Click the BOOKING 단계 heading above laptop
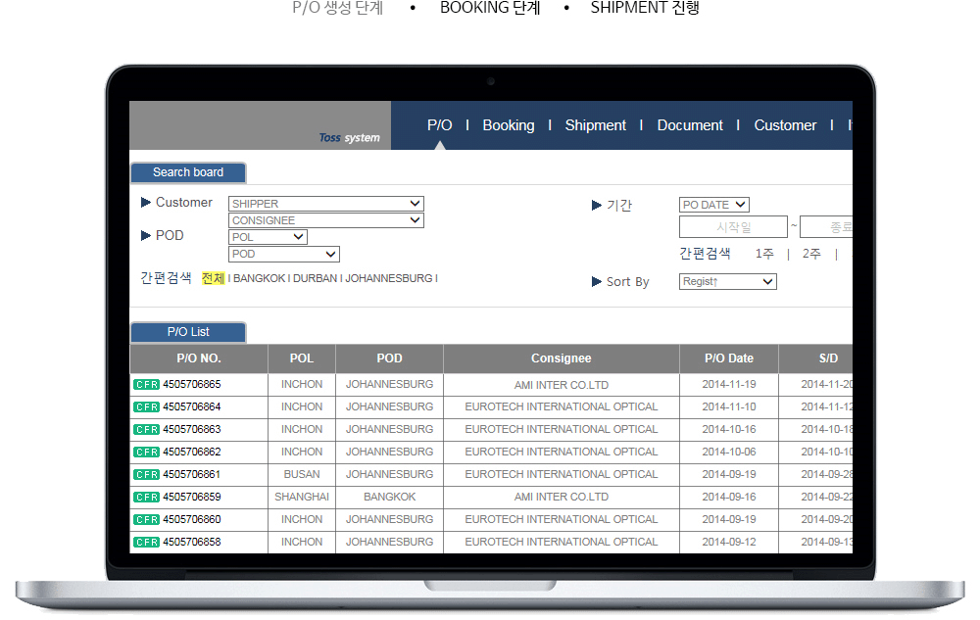This screenshot has width=980, height=620. (x=490, y=8)
